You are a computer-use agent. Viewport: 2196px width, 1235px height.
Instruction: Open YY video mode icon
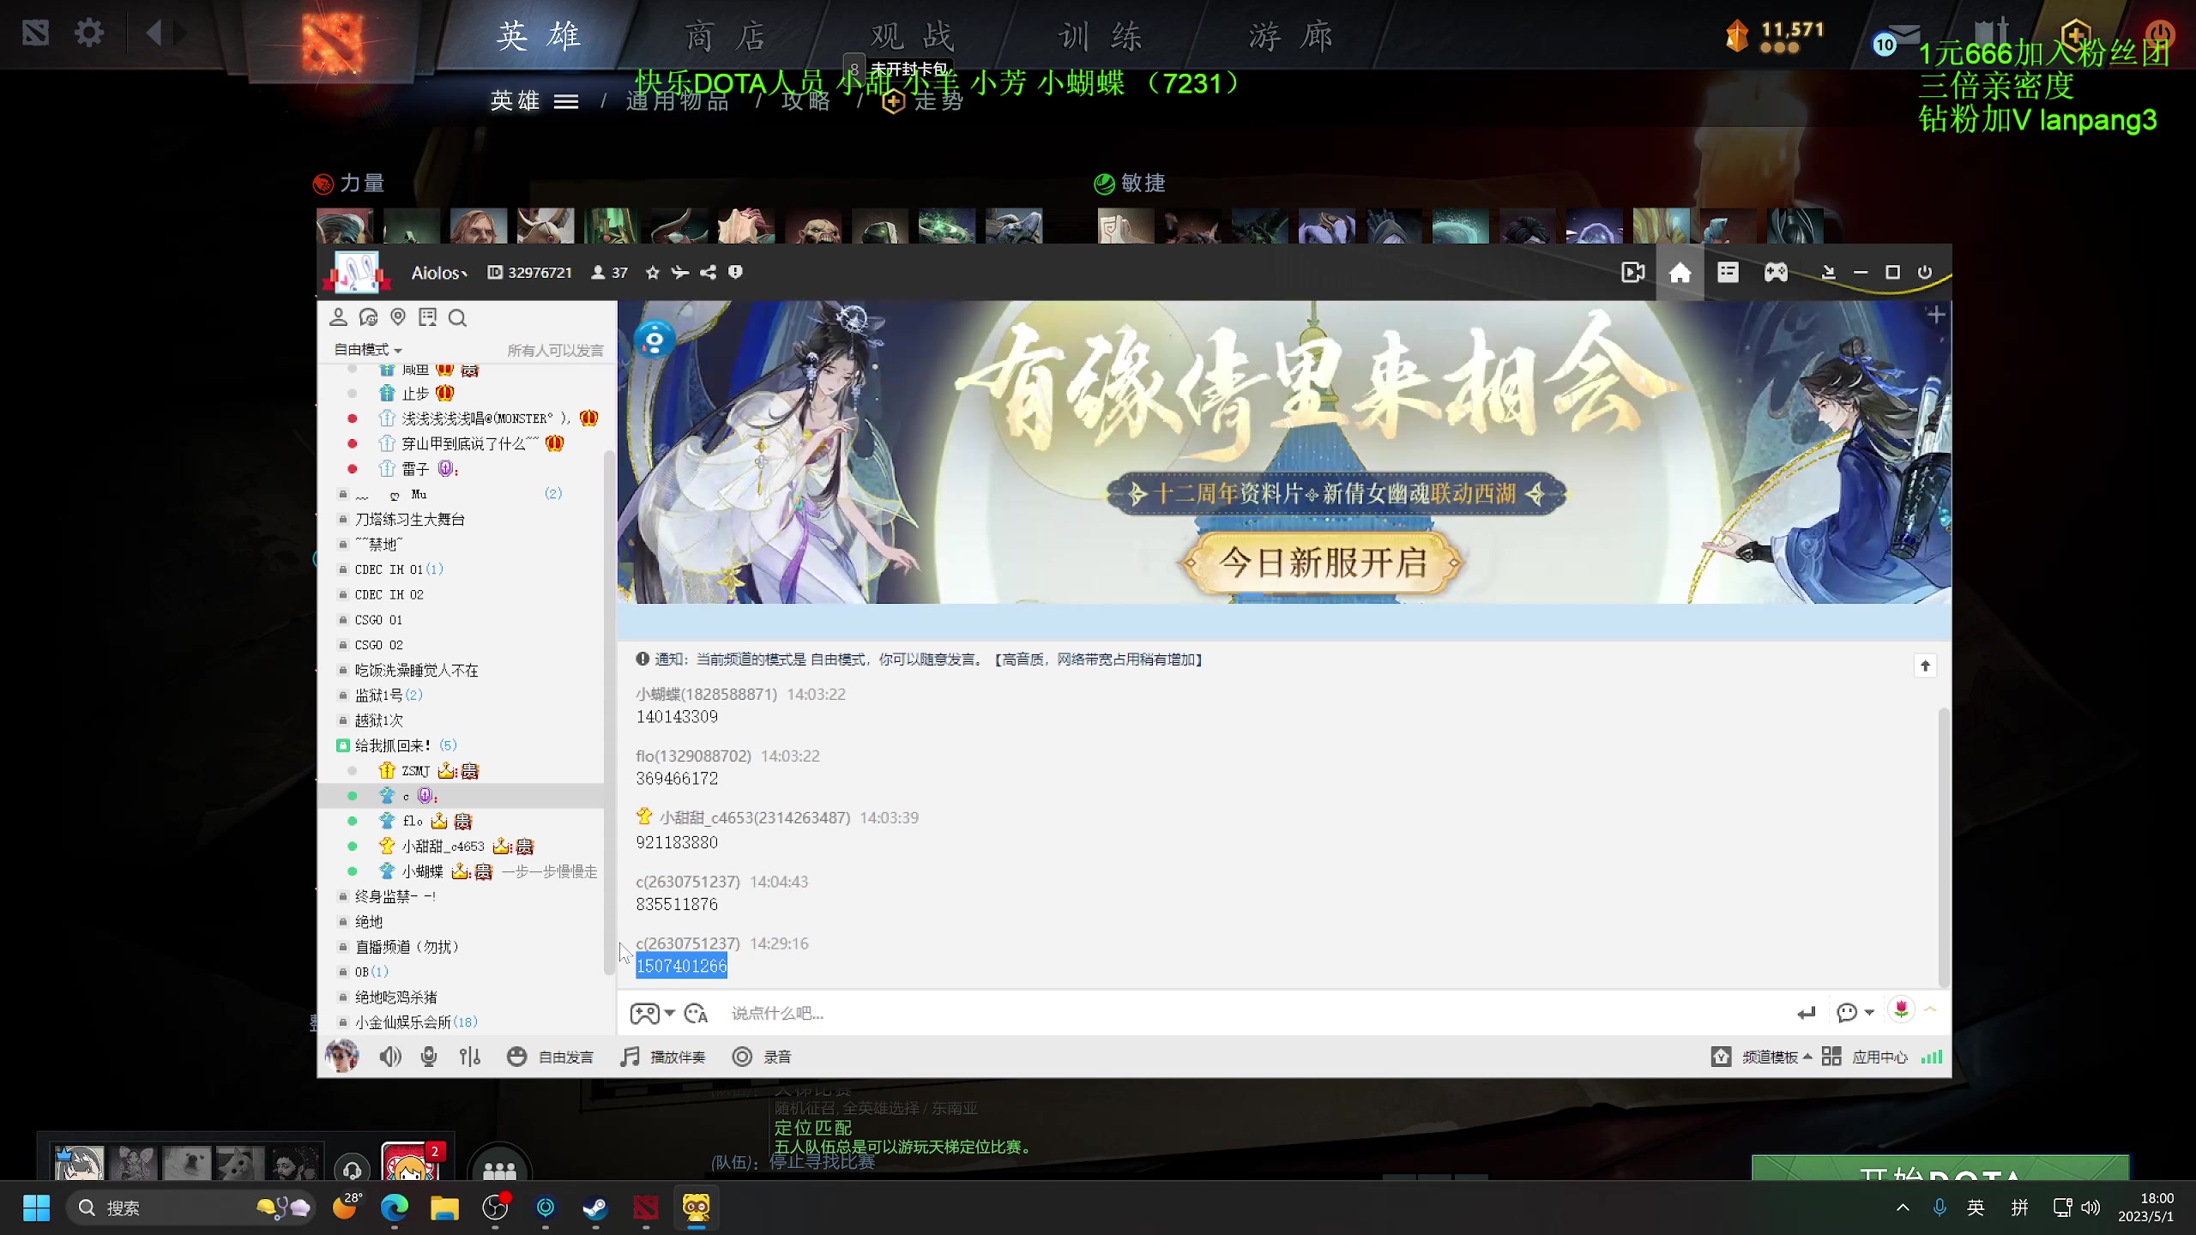[x=1632, y=273]
